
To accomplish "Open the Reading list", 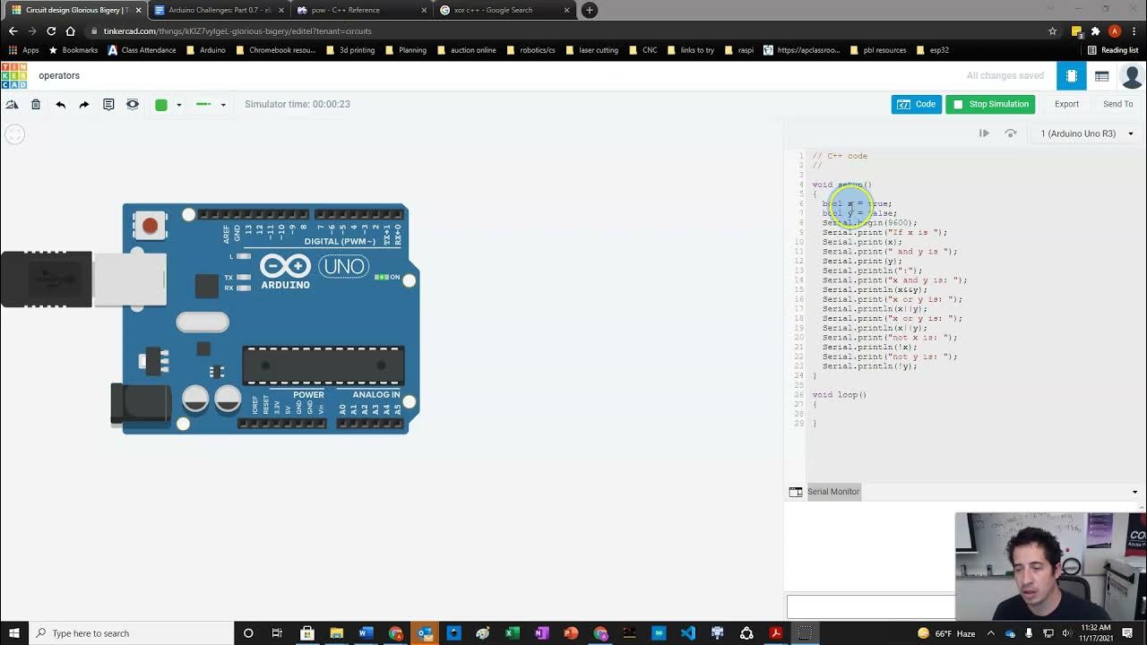I will [1113, 50].
